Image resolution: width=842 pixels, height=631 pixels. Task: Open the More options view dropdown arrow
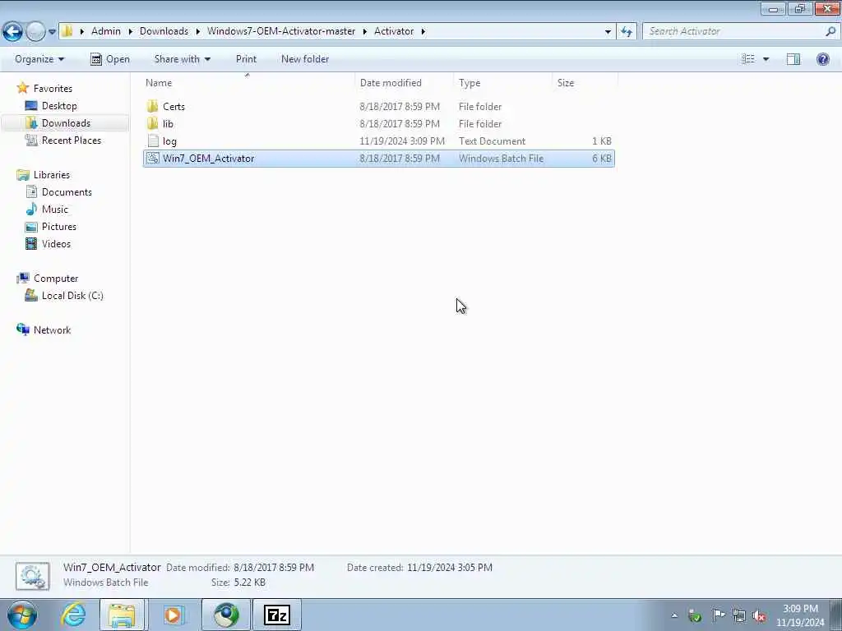766,59
